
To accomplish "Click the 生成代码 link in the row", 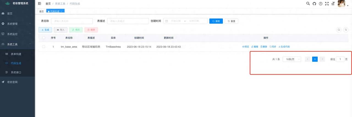I will pyautogui.click(x=284, y=47).
